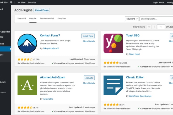The width and height of the screenshot is (173, 115).
Task: Open the Security menu in admin bar
Action: tap(32, 2)
